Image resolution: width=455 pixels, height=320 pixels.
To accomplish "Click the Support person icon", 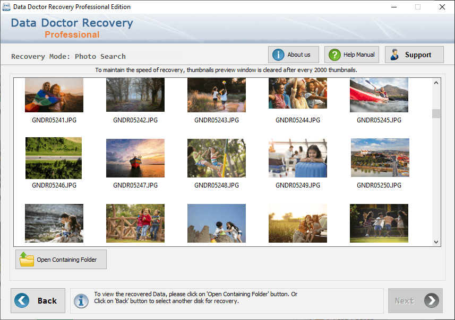I will coord(394,55).
